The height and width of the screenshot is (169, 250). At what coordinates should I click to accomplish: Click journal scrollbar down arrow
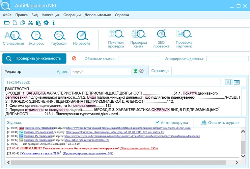coord(243,156)
